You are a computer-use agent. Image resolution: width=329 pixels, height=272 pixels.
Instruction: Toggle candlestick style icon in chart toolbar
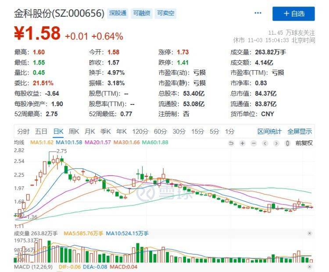[x=287, y=143]
